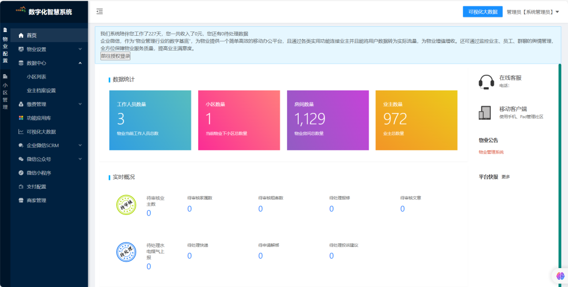Expand the 物业设置 sidebar menu
Screen dimensions: 568x287
49,49
